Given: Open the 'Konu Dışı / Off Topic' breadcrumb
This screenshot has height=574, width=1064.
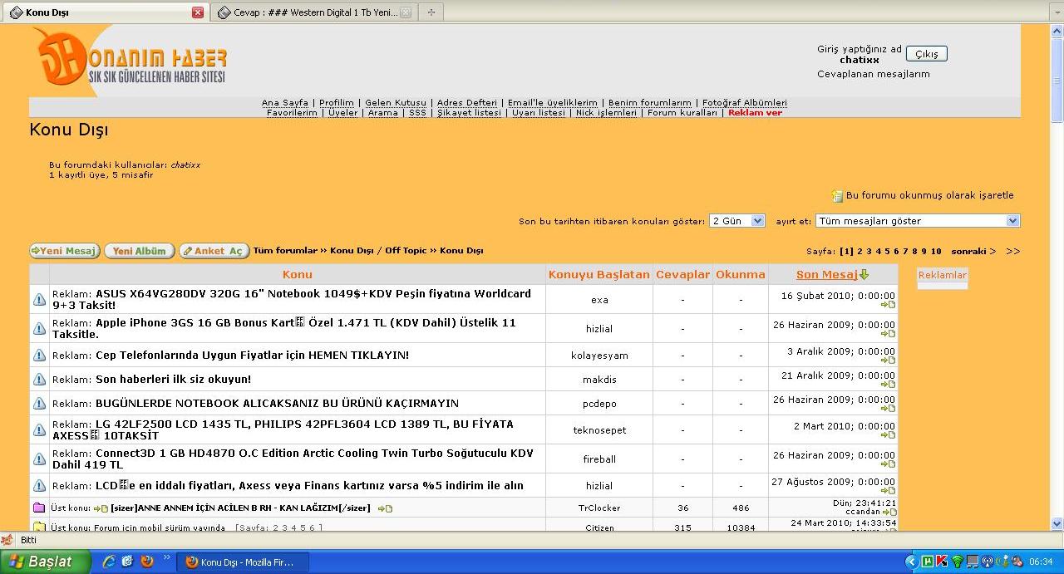Looking at the screenshot, I should [x=378, y=251].
